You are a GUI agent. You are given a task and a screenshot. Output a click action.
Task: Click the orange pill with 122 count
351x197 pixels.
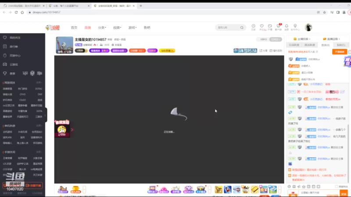pyautogui.click(x=137, y=51)
